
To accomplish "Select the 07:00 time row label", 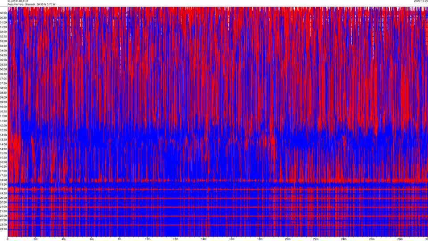I will 3,79.
